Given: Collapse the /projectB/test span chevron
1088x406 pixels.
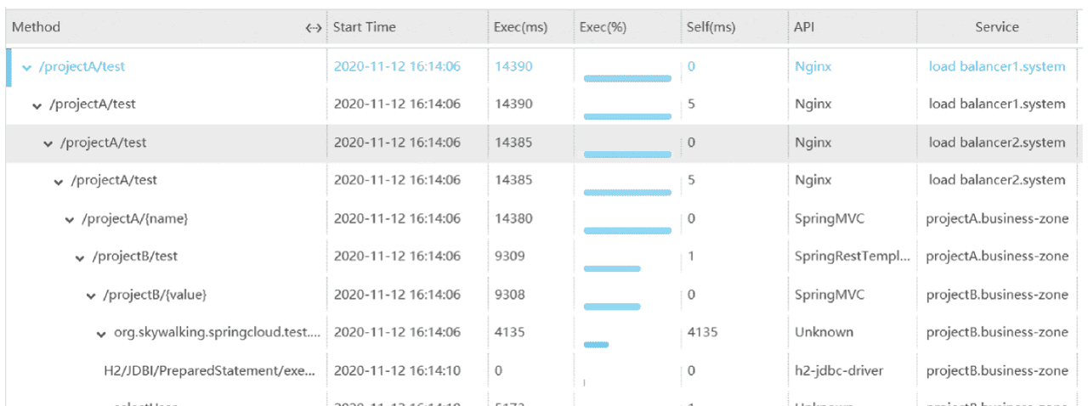Looking at the screenshot, I should point(81,257).
